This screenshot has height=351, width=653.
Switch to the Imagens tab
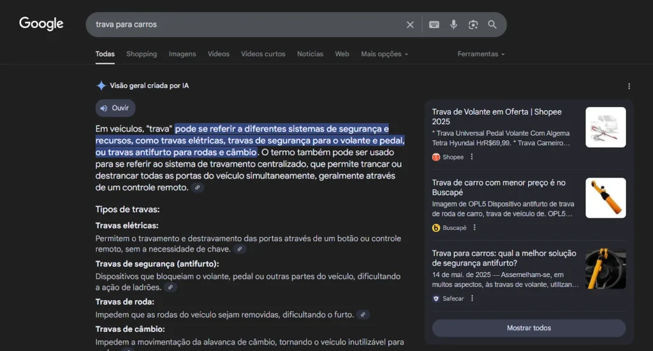coord(182,54)
